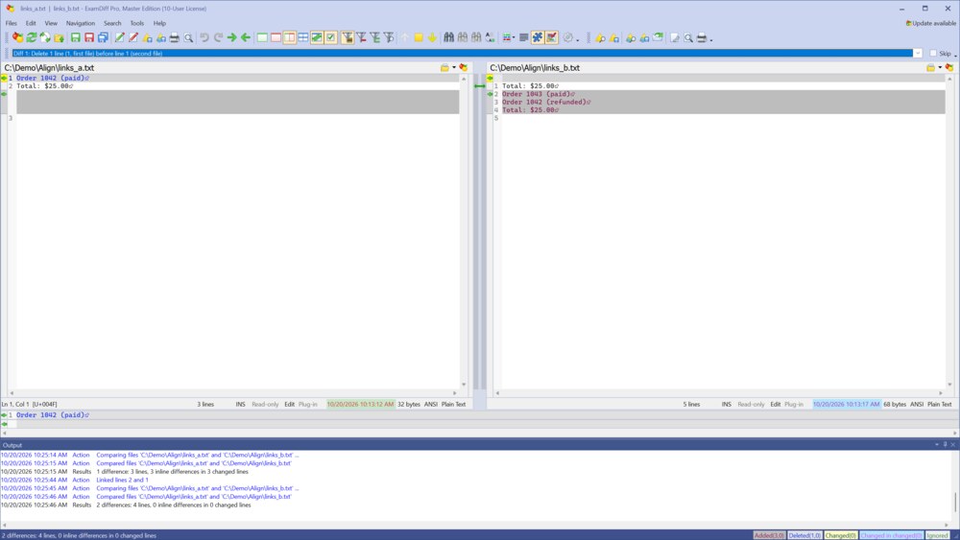Show only second file pane view
The height and width of the screenshot is (540, 960).
coord(276,38)
